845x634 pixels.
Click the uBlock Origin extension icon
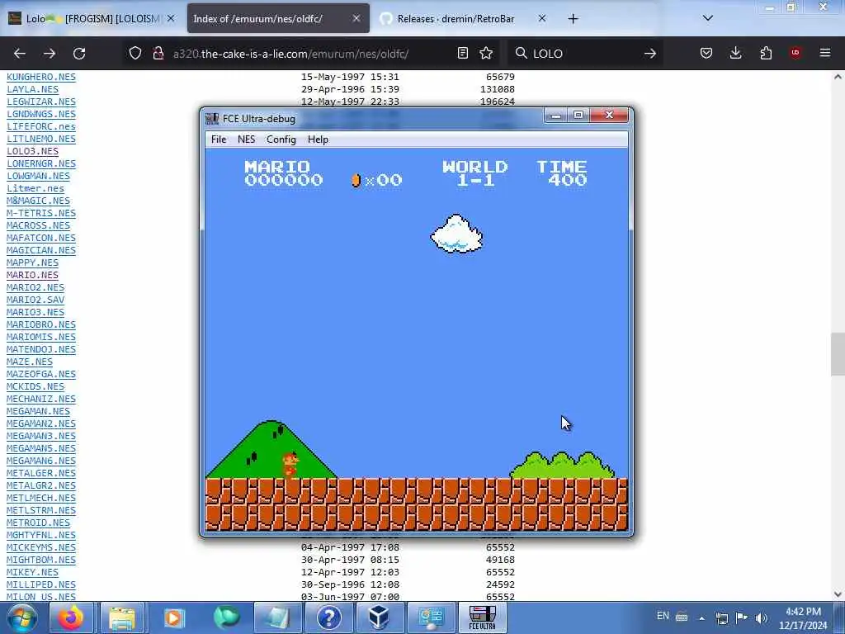point(795,53)
